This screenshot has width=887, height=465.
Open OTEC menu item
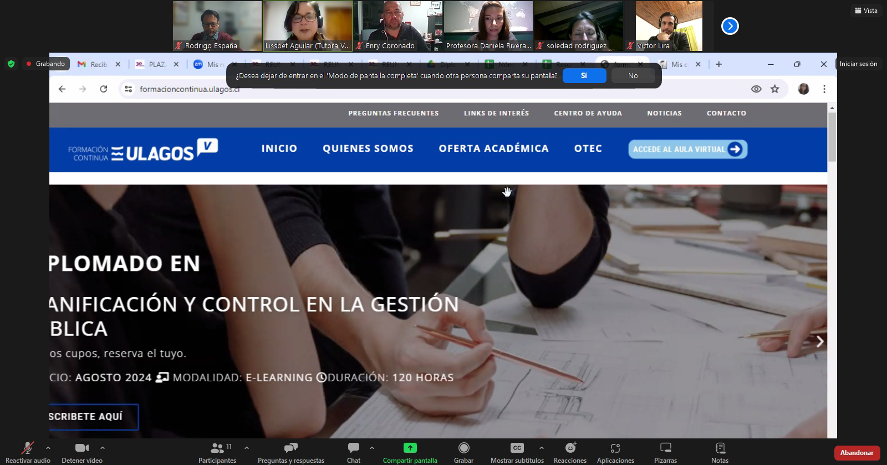[588, 149]
